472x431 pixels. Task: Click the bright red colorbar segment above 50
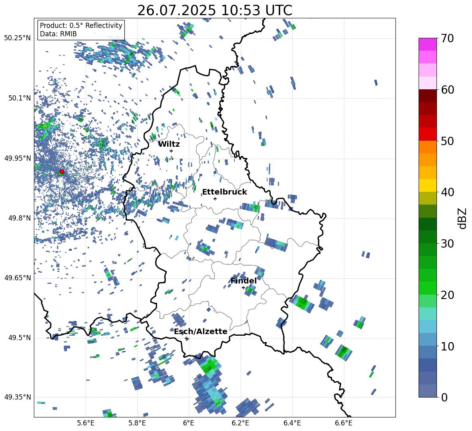pyautogui.click(x=427, y=134)
